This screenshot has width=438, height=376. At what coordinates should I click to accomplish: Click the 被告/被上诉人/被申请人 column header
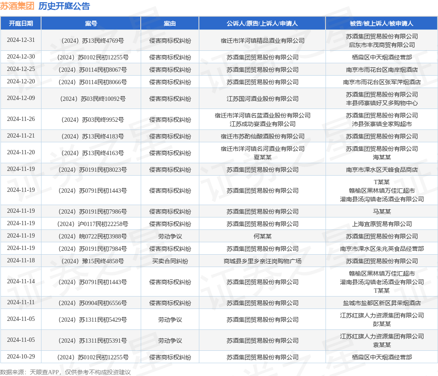pos(382,23)
